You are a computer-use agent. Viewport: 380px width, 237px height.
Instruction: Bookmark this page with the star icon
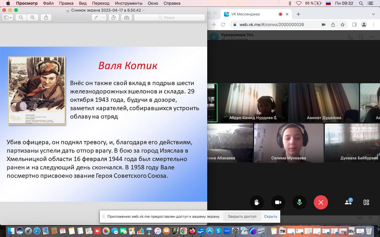(x=343, y=25)
